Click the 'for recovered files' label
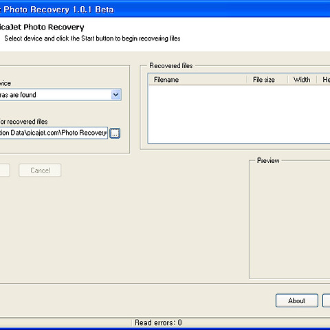330x330 pixels. click(23, 122)
